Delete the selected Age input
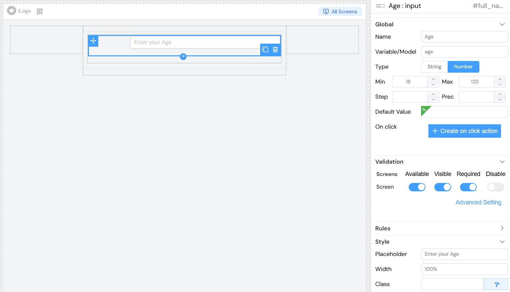 [x=275, y=49]
